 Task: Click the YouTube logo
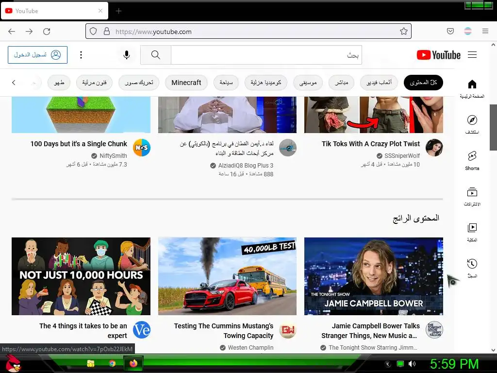(438, 55)
